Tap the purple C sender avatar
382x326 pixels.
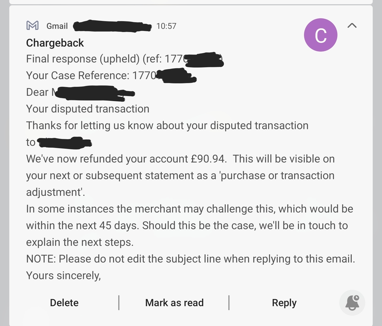tap(320, 35)
